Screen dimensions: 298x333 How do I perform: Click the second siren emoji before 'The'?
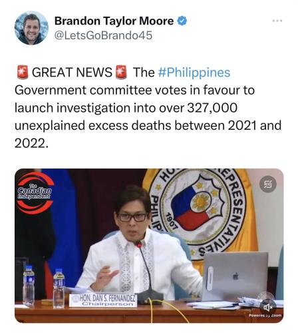click(x=121, y=72)
